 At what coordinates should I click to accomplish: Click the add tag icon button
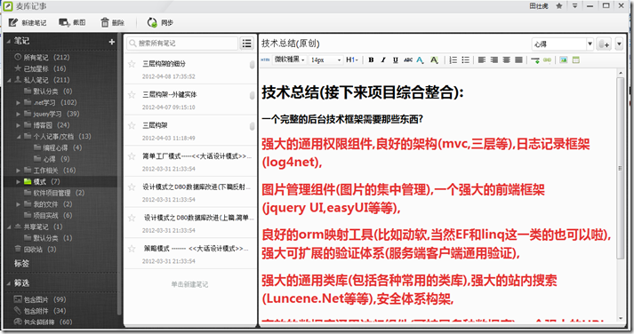click(604, 44)
